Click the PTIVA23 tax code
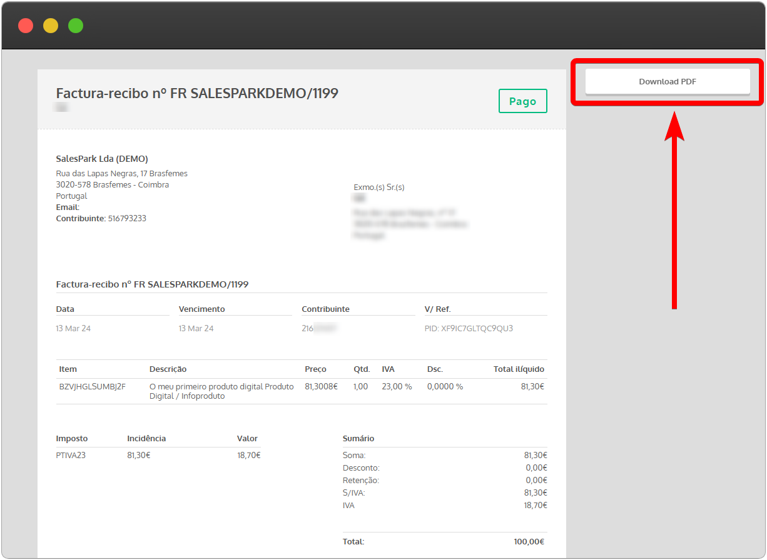 click(71, 455)
